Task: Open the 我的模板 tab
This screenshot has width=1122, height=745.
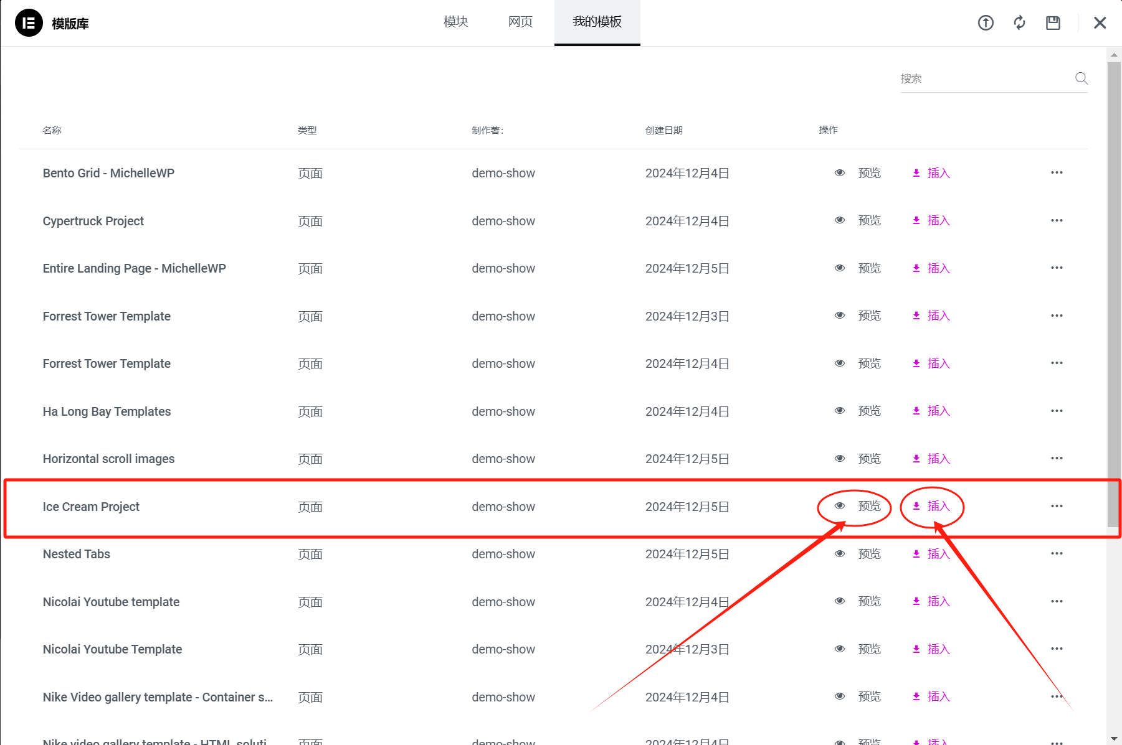Action: point(597,22)
